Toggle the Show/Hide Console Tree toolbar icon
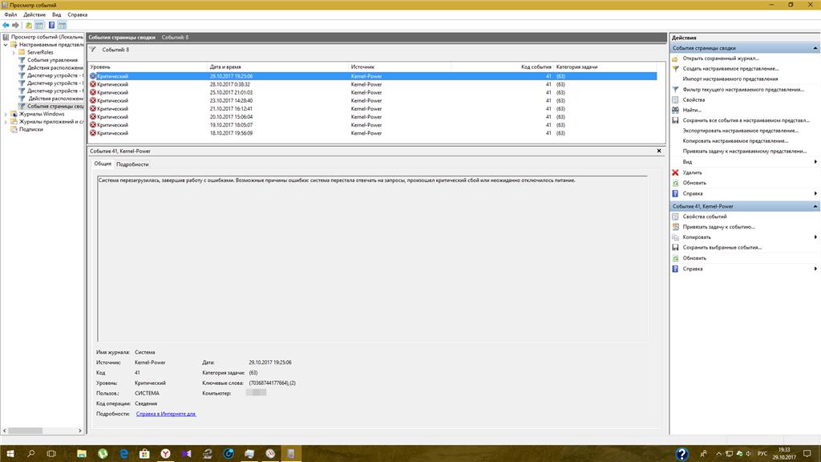Screen dimensions: 821x462 click(39, 25)
